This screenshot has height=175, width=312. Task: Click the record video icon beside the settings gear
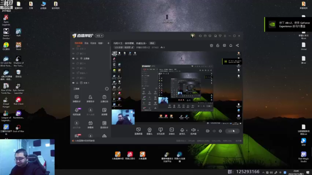[207, 131]
